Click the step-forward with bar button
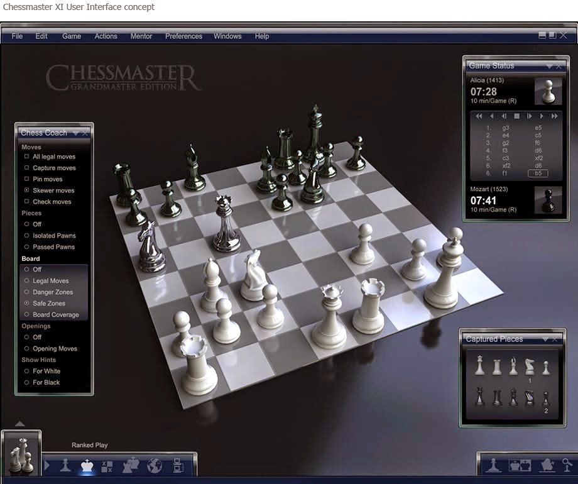The height and width of the screenshot is (484, 578). [x=530, y=116]
